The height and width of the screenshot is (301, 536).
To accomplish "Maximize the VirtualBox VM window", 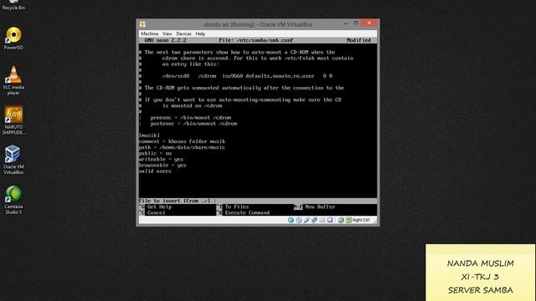I will pos(356,23).
